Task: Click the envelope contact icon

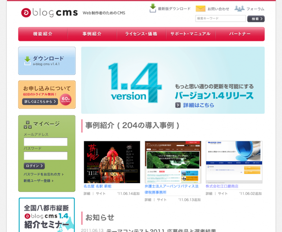Action: pyautogui.click(x=200, y=8)
